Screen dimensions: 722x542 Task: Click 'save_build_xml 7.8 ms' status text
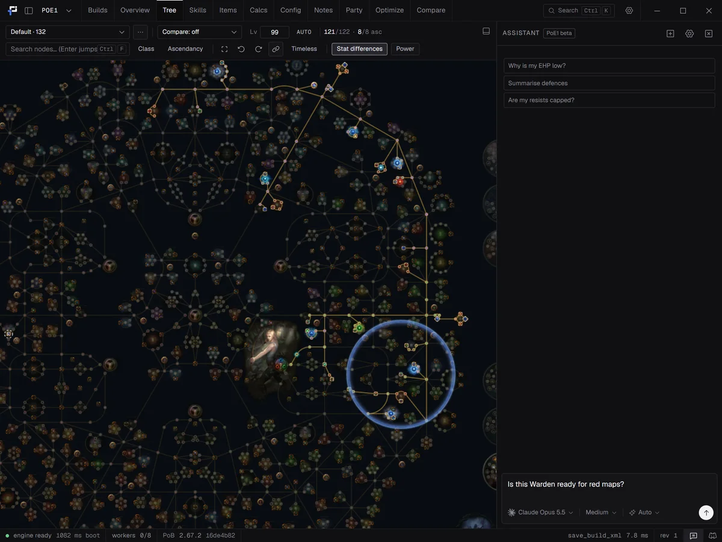coord(608,535)
